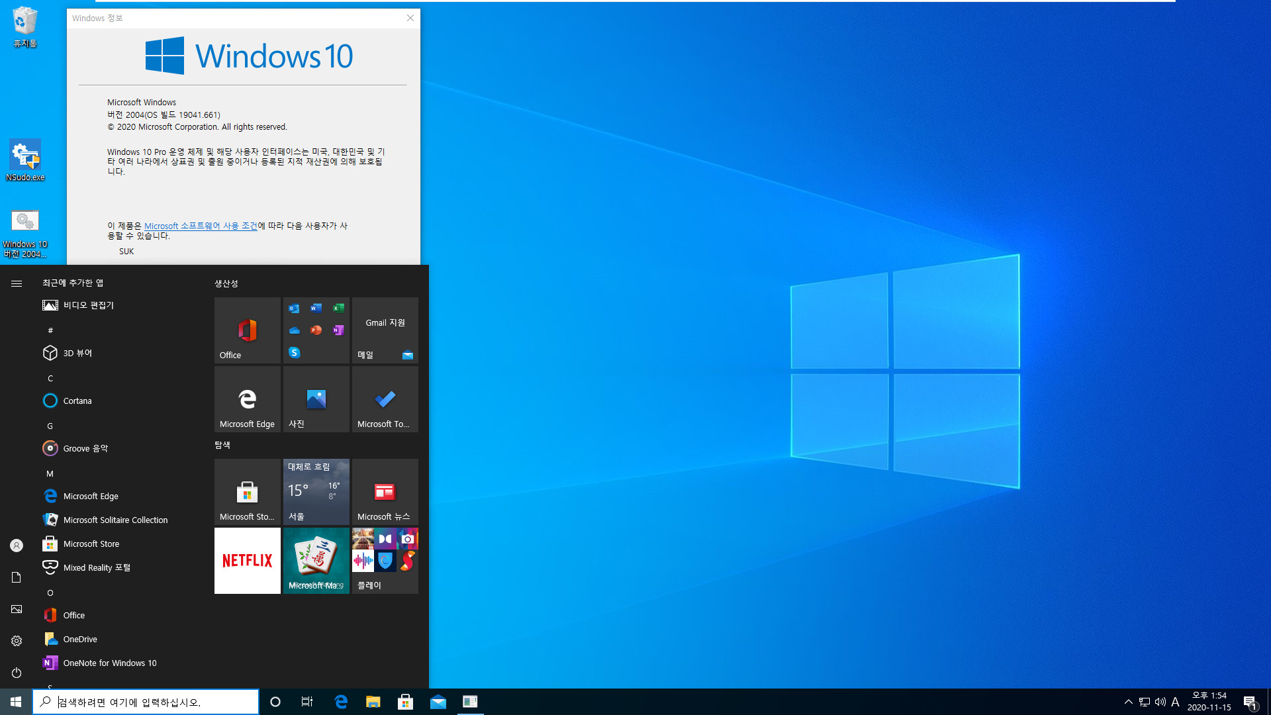The height and width of the screenshot is (715, 1271).
Task: Open Documents icon in Start sidebar
Action: pos(17,577)
